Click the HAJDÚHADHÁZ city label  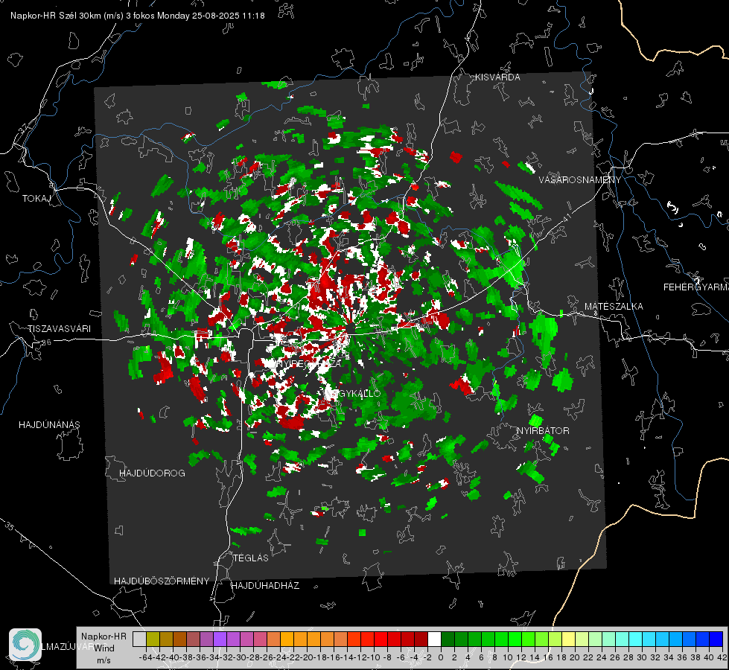pyautogui.click(x=265, y=586)
